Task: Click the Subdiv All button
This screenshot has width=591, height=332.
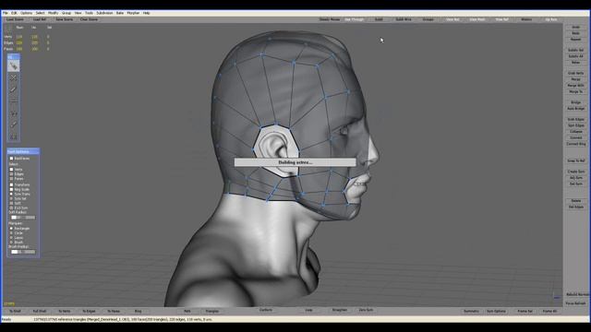Action: [575, 56]
